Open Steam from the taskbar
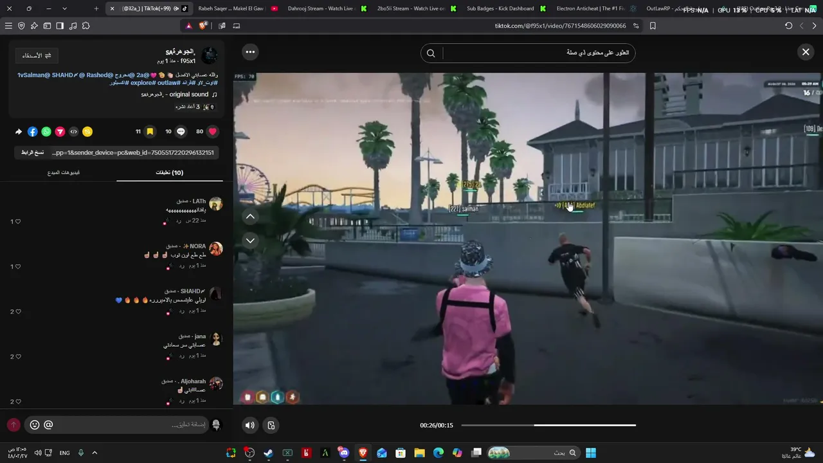This screenshot has width=823, height=463. pyautogui.click(x=268, y=453)
